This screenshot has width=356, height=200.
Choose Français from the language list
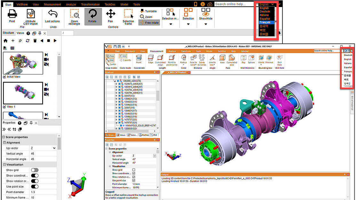pyautogui.click(x=265, y=22)
